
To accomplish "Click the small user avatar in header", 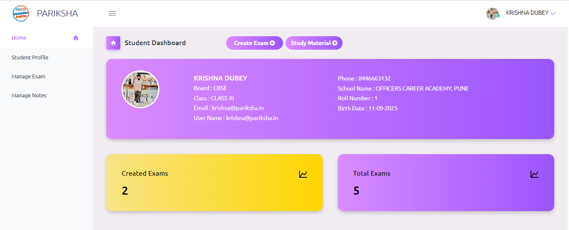I will (x=492, y=13).
